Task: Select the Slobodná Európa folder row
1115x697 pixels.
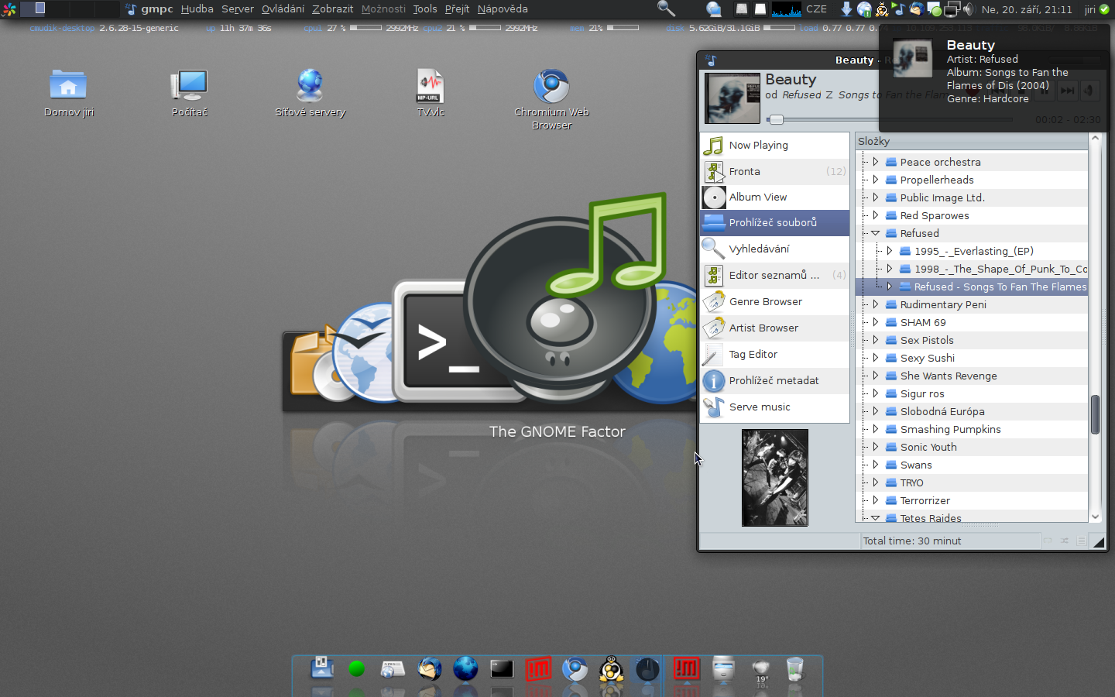Action: pyautogui.click(x=972, y=411)
